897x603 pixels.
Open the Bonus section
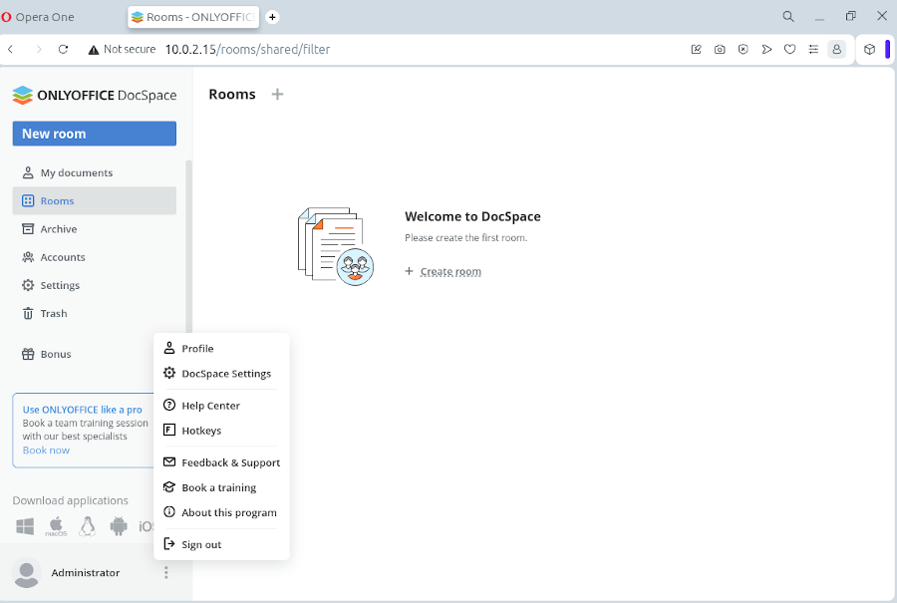tap(83, 354)
